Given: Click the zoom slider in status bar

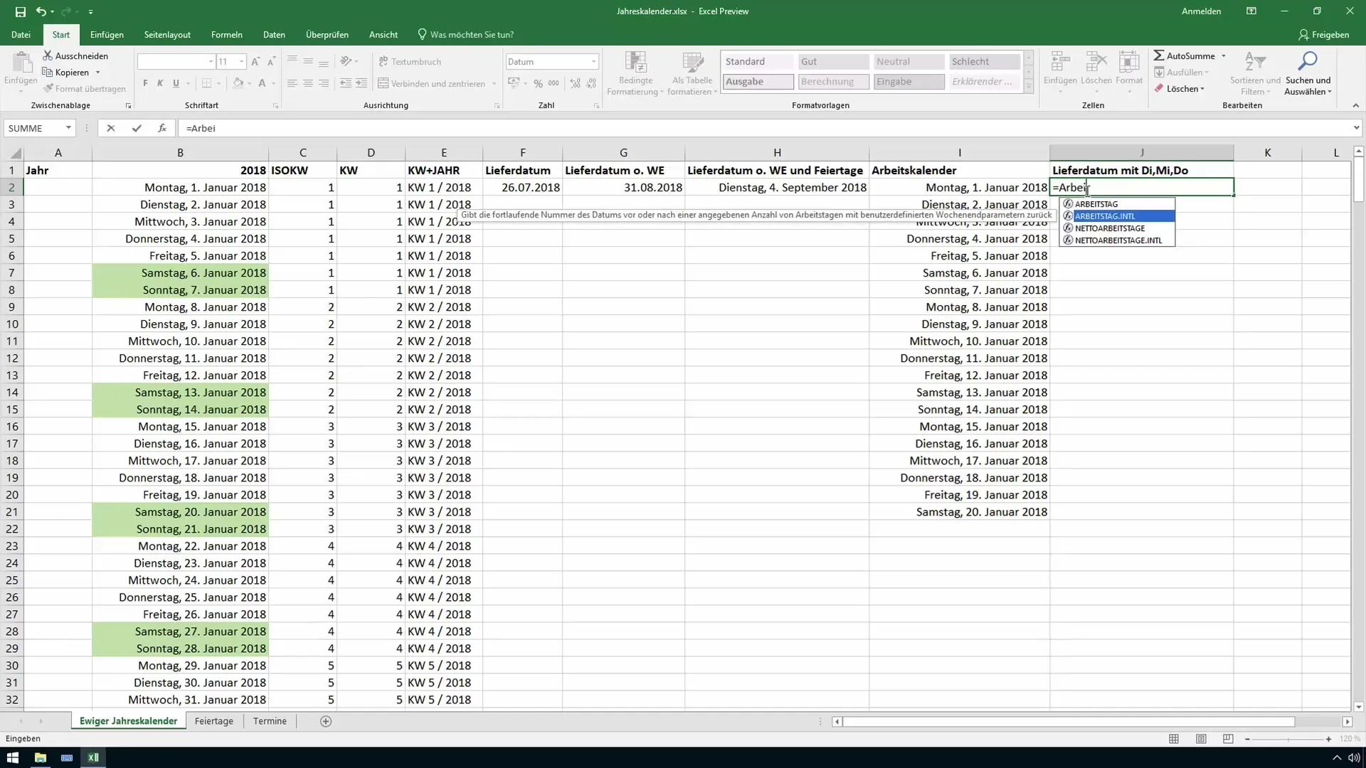Looking at the screenshot, I should 1288,739.
